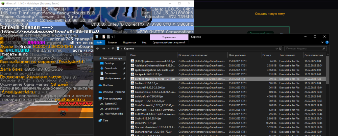Click the Properties quick access toolbar icon
Image resolution: width=338 pixels, height=136 pixels.
pyautogui.click(x=104, y=37)
